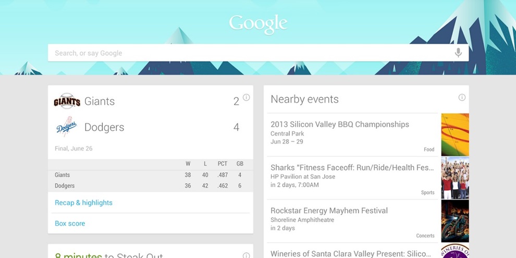Select Rockstar Energy Mayhem Festival event
This screenshot has width=516, height=258.
pyautogui.click(x=329, y=211)
